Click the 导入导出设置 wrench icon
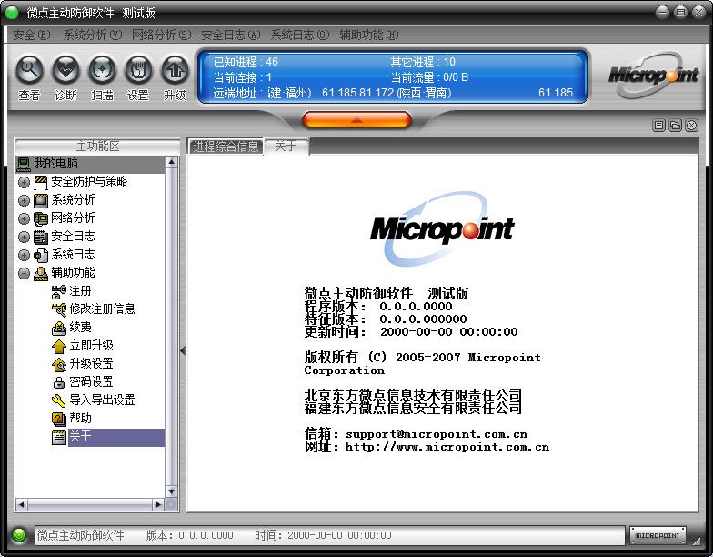The image size is (713, 557). point(59,400)
